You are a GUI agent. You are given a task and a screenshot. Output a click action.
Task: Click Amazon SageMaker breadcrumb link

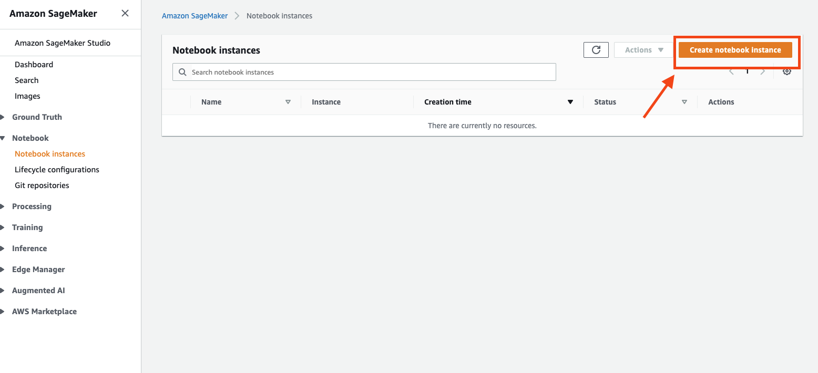[195, 16]
